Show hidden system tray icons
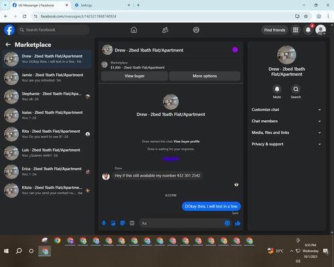Screen dimensions: 334x267 291,251
